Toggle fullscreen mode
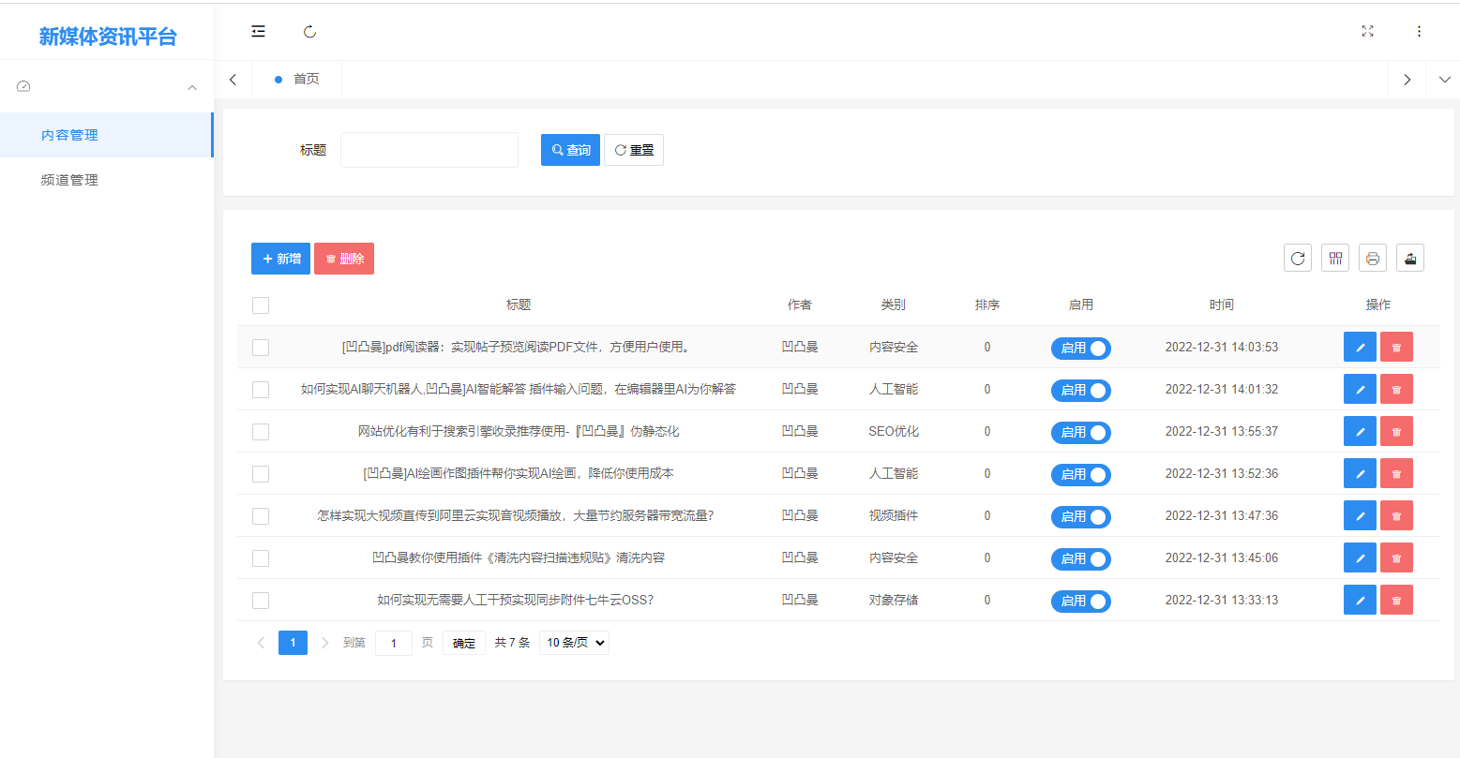The image size is (1460, 758). pos(1367,31)
